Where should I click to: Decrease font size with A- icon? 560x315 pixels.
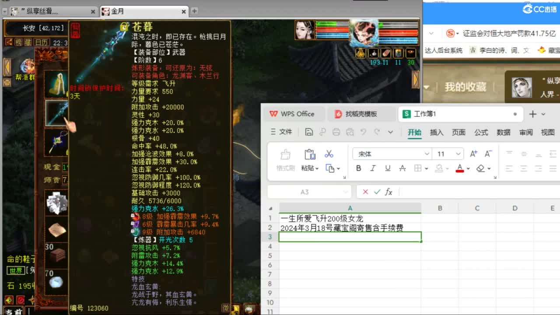488,154
